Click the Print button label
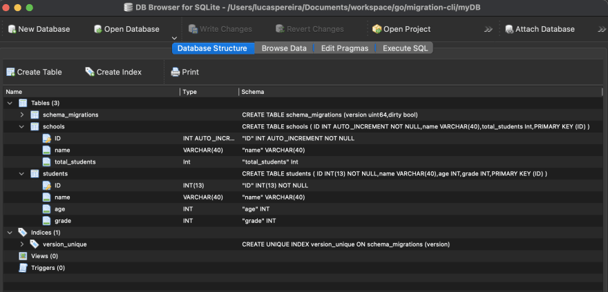Image resolution: width=608 pixels, height=292 pixels. 191,72
